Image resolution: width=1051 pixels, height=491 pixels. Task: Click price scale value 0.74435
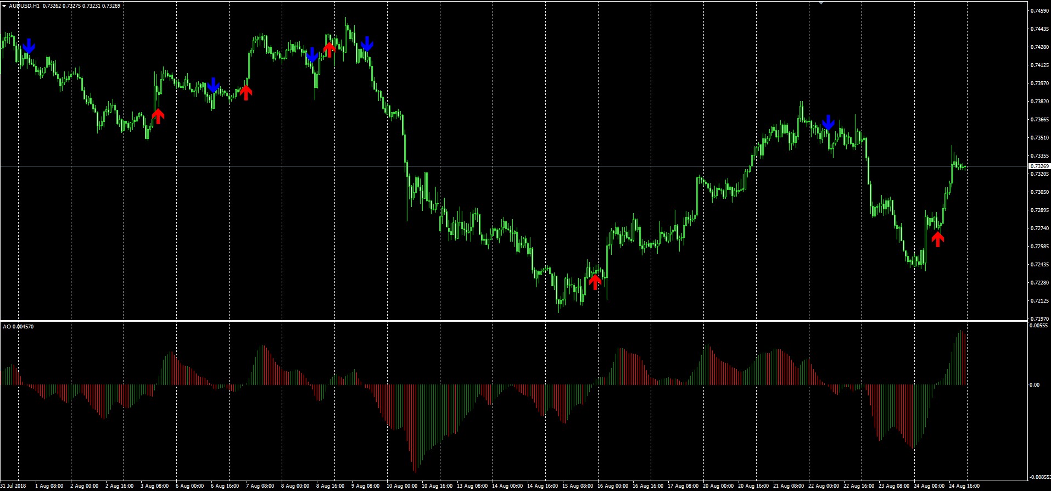(x=1040, y=29)
